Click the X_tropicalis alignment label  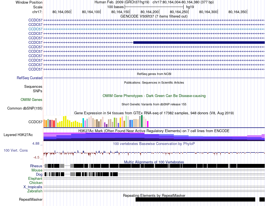(33, 187)
